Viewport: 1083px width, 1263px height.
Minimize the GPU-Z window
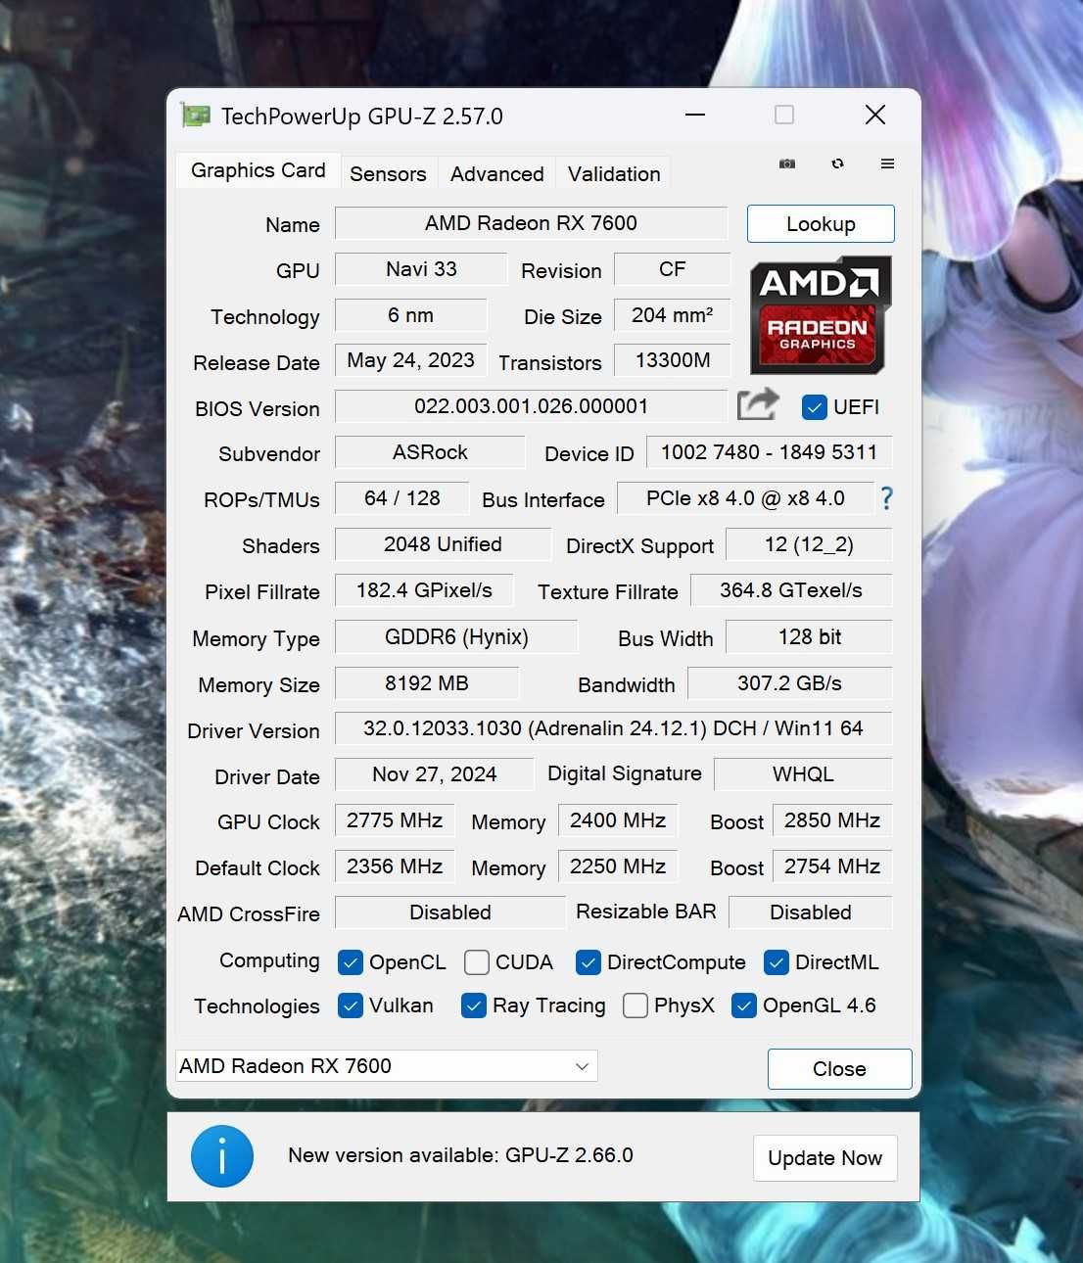[695, 116]
